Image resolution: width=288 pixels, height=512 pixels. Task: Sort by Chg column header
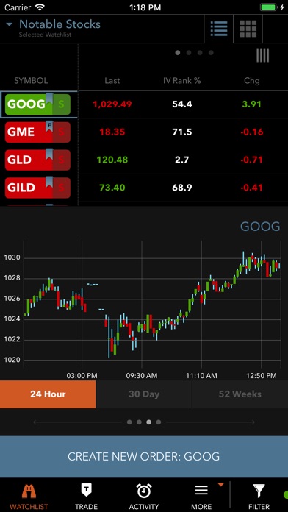[252, 81]
